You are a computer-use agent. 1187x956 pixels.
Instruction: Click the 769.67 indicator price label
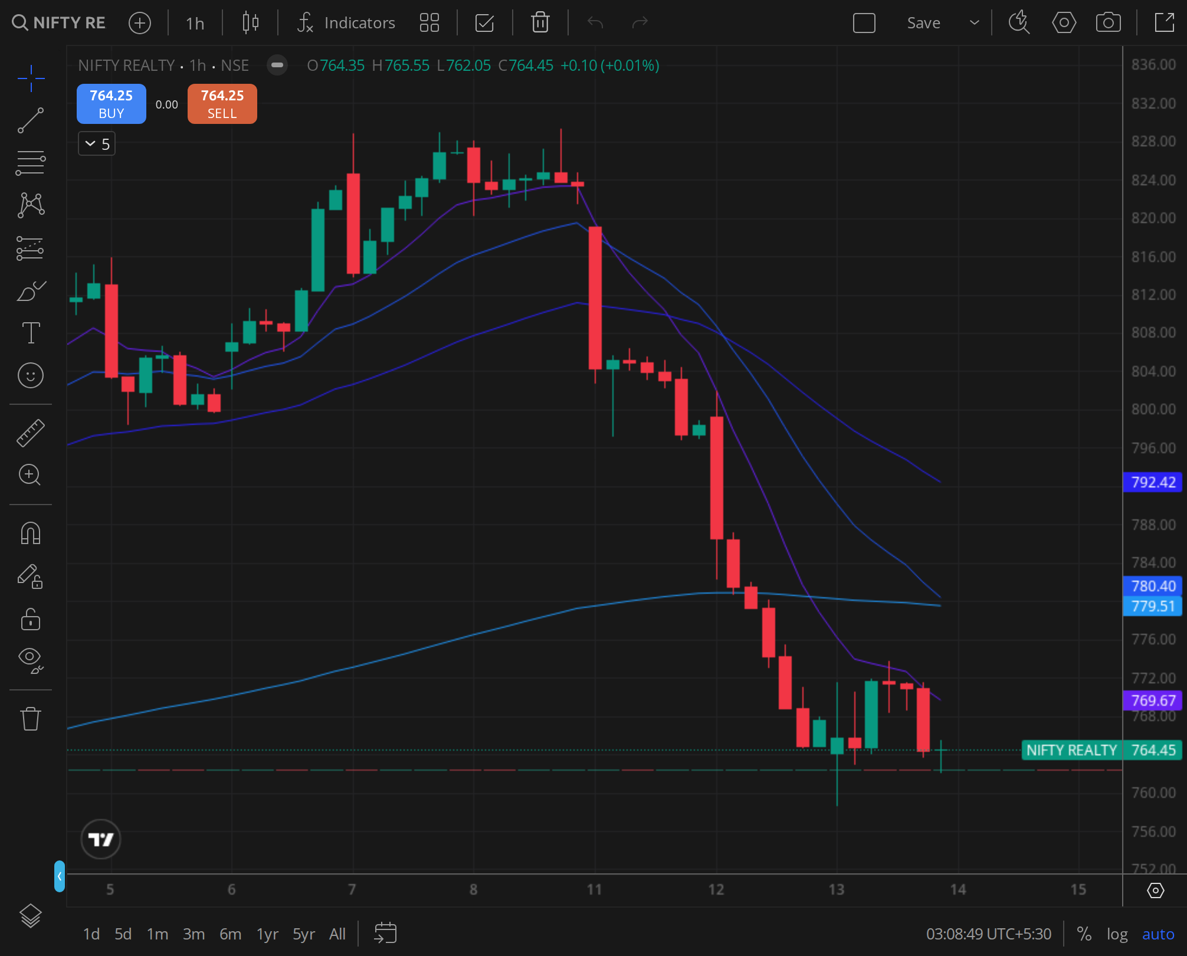point(1153,700)
